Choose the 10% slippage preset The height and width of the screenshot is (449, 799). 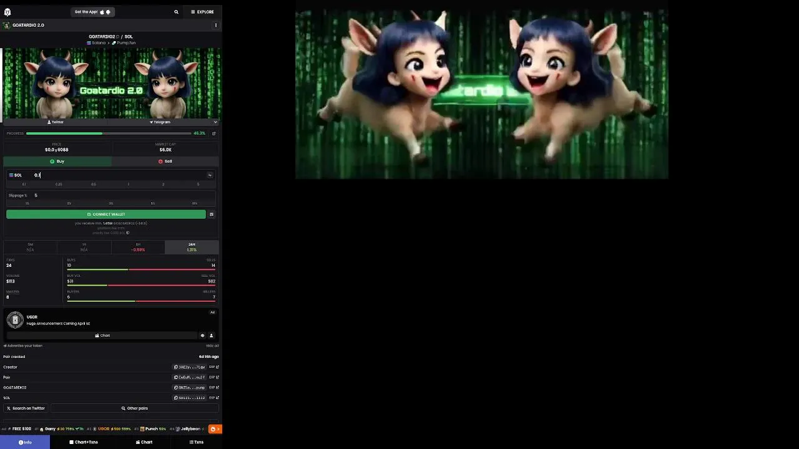[x=195, y=203]
